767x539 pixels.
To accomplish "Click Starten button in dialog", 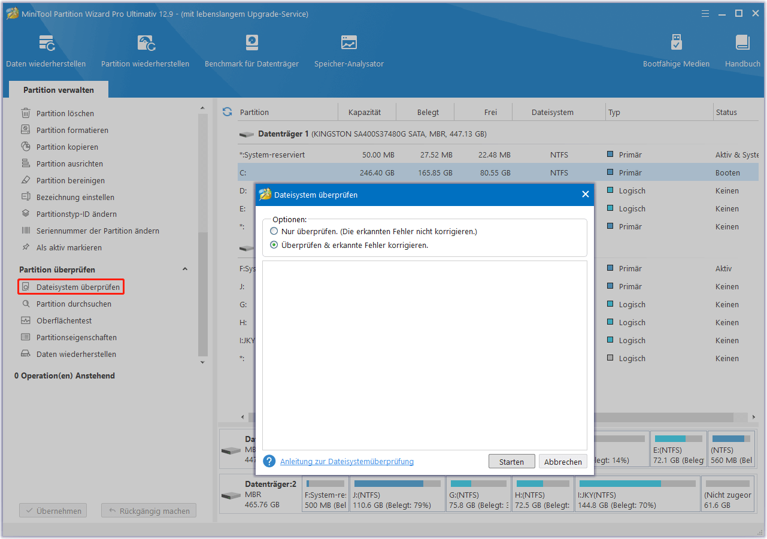I will [x=511, y=462].
